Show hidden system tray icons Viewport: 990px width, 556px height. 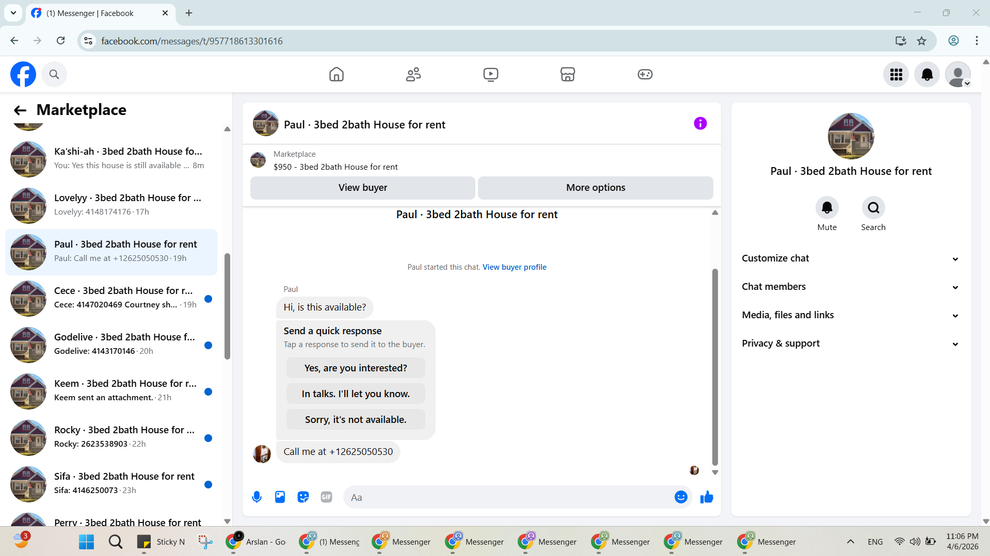[851, 542]
